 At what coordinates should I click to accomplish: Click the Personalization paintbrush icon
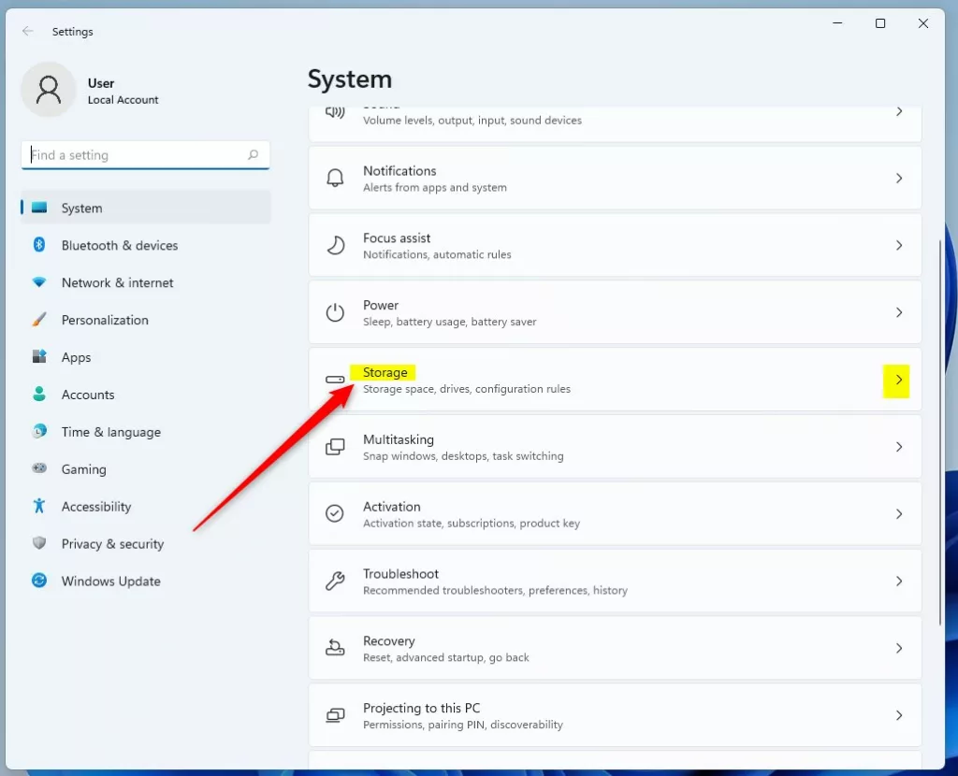(39, 320)
